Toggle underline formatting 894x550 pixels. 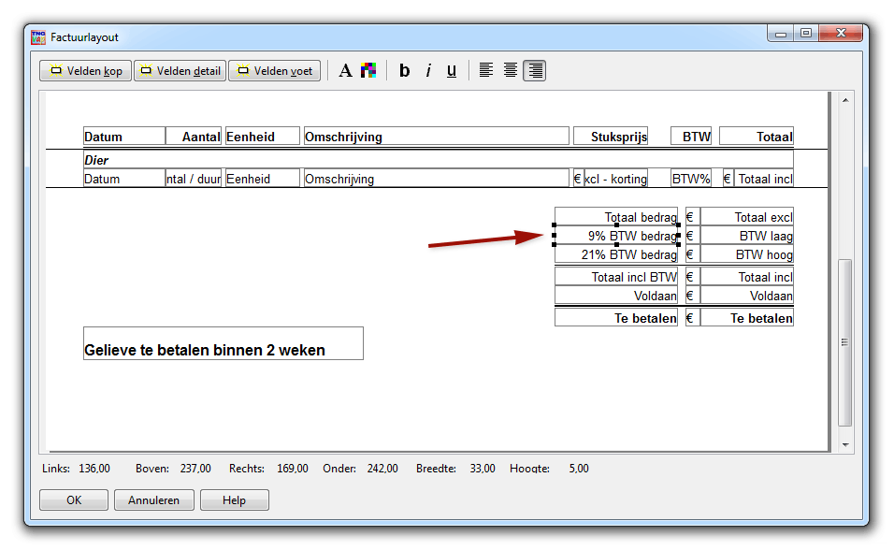click(451, 69)
